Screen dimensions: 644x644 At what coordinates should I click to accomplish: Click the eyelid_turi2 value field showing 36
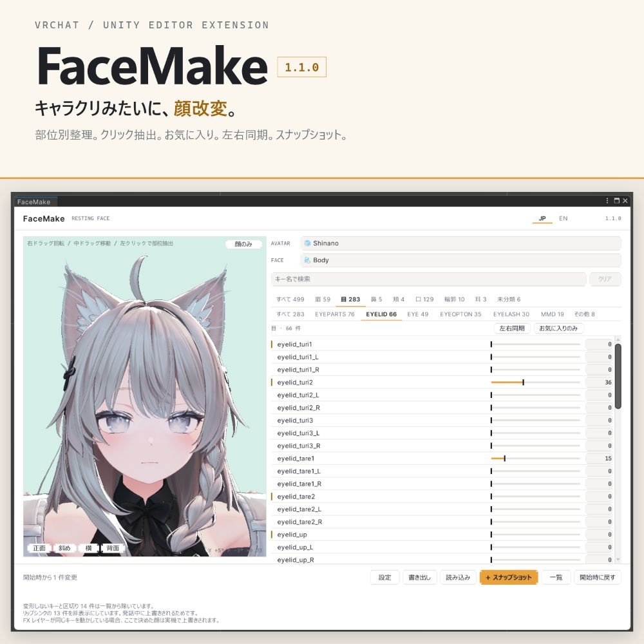(599, 383)
